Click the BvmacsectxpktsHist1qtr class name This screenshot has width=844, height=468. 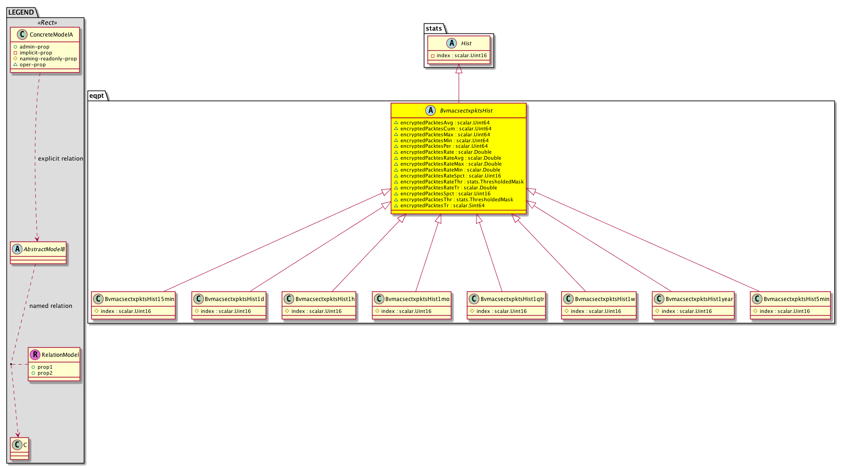pos(512,299)
